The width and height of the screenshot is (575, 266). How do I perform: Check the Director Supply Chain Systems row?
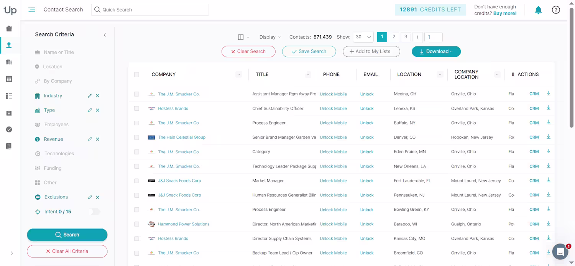coord(136,238)
